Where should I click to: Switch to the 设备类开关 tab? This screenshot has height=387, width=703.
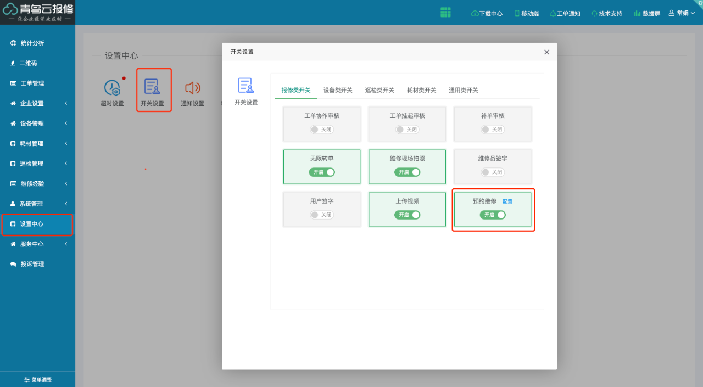(338, 89)
